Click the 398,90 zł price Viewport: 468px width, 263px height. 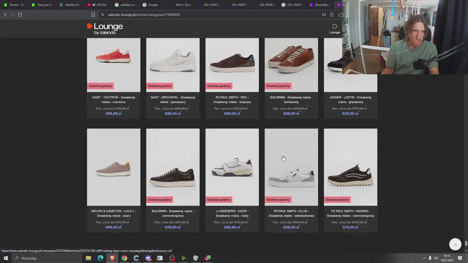(x=232, y=227)
